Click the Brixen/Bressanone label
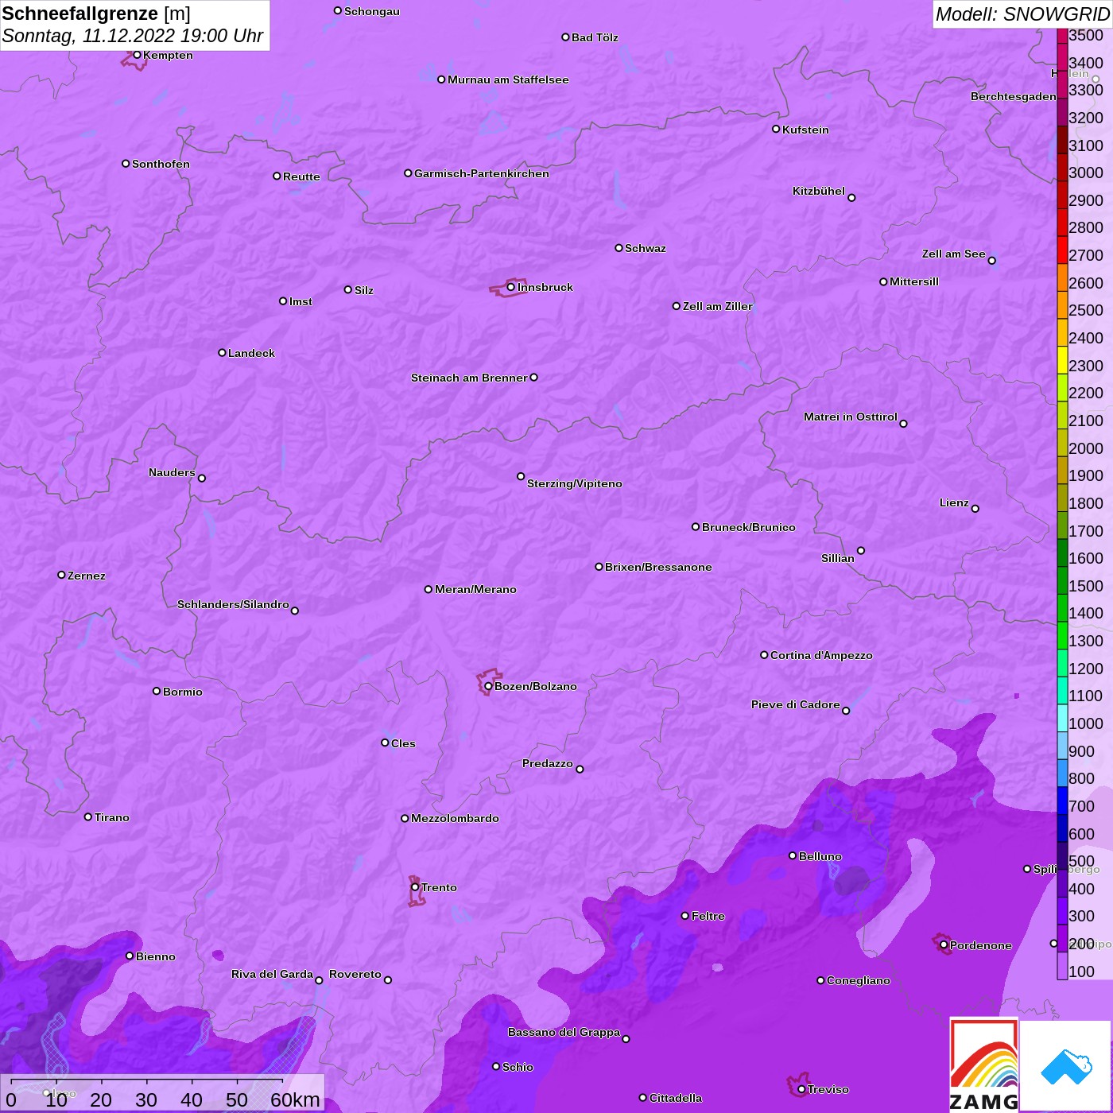1113x1113 pixels. tap(658, 567)
